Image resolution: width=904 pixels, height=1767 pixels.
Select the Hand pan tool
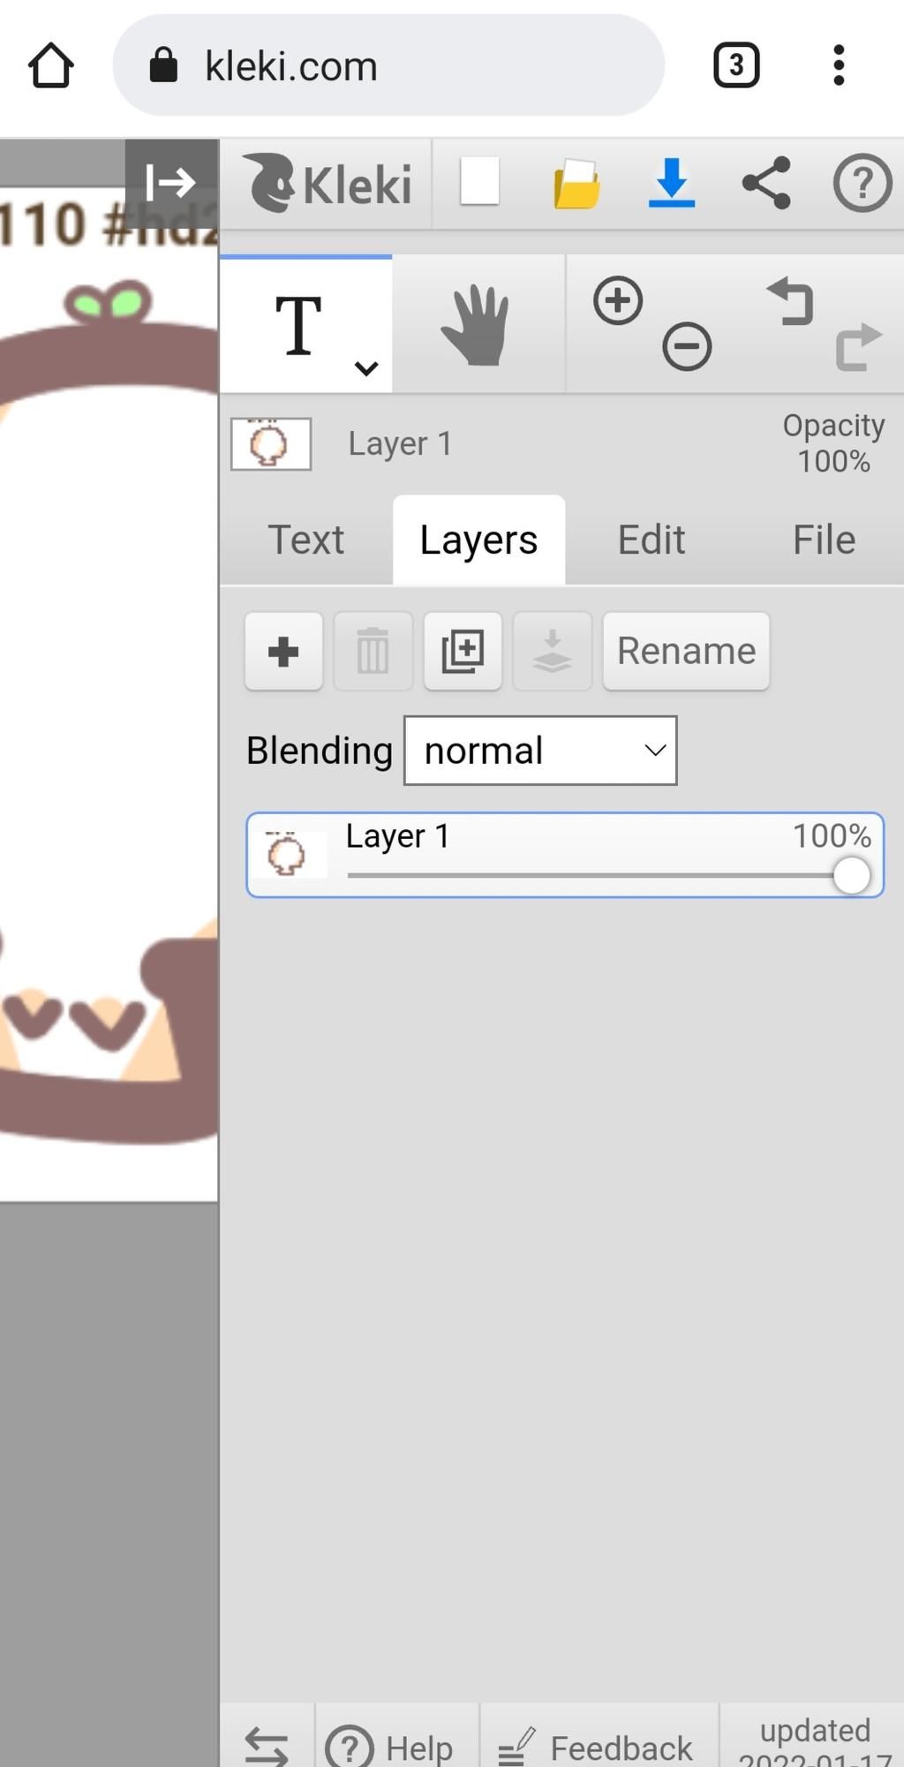coord(476,325)
